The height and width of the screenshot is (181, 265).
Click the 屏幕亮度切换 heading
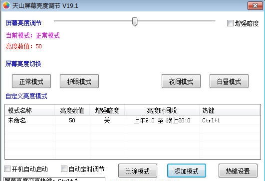pos(23,64)
